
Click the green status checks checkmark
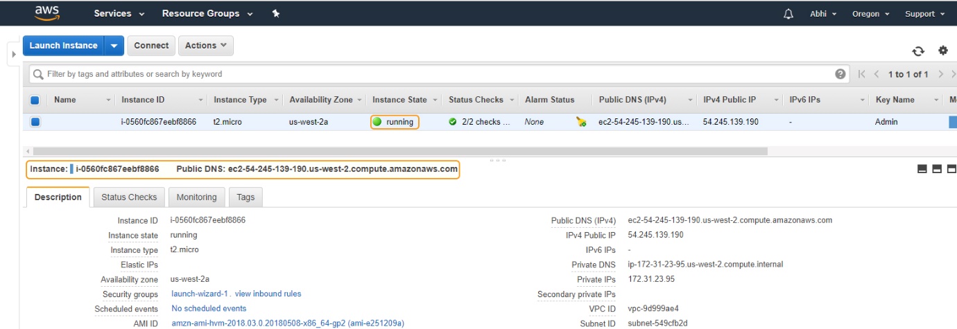(x=453, y=122)
